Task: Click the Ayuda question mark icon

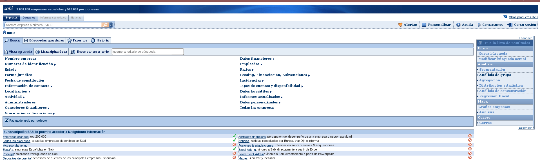Action: (458, 25)
